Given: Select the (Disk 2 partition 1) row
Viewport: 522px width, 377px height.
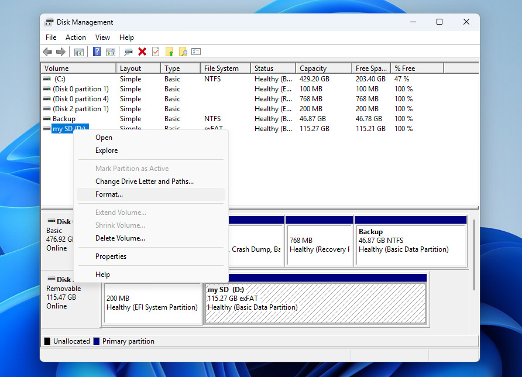Looking at the screenshot, I should [x=260, y=109].
